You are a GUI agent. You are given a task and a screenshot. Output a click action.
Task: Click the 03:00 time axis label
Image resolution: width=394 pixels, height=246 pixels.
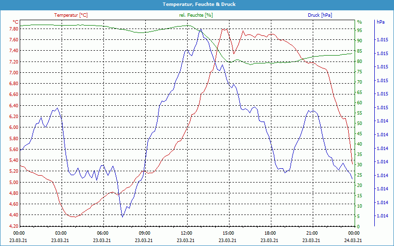[x=61, y=233]
